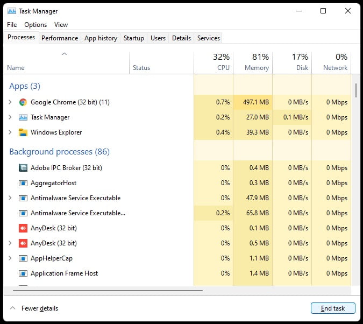Viewport: 363px width, 324px height.
Task: Select the Windows Explorer process name
Action: coord(56,132)
